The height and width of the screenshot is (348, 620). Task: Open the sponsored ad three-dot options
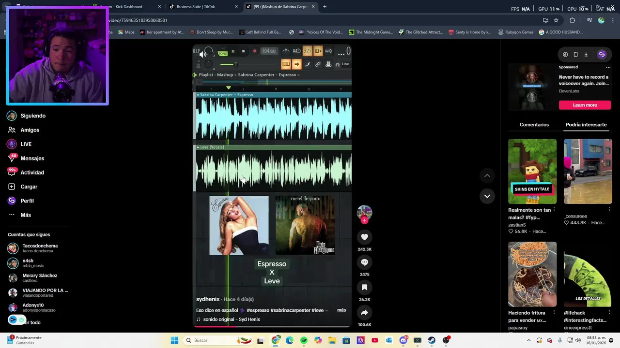point(608,67)
